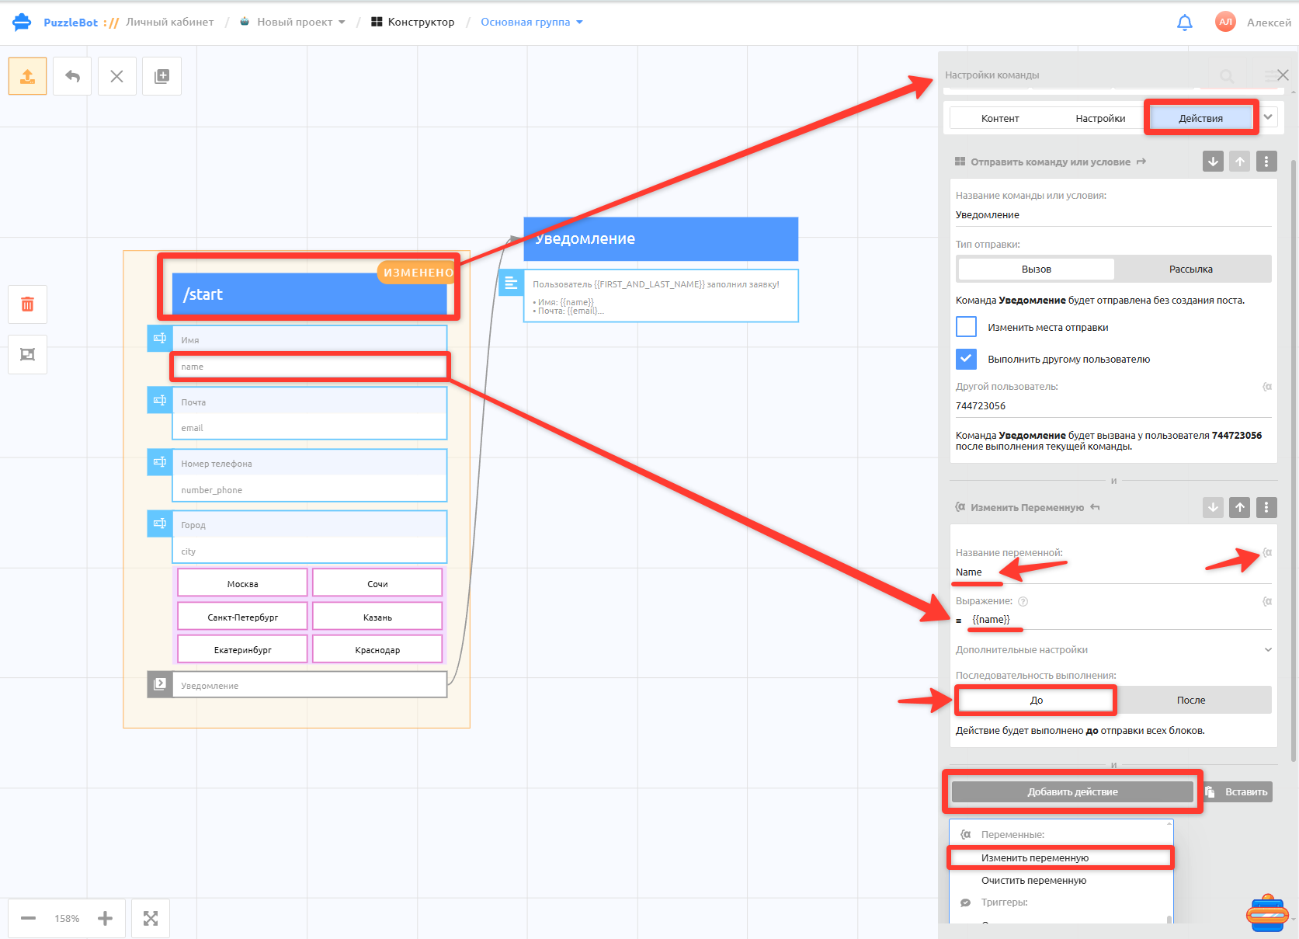Select После execution order toggle
The image size is (1299, 939).
point(1191,700)
